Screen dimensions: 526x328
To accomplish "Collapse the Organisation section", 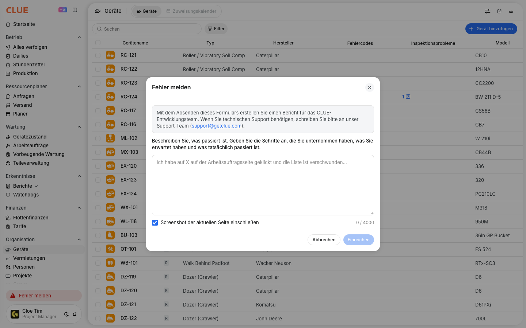I will (x=79, y=239).
